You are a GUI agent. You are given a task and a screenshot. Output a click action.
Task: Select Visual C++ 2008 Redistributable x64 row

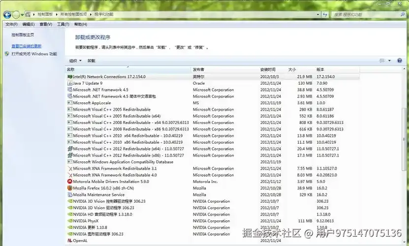(x=213, y=123)
